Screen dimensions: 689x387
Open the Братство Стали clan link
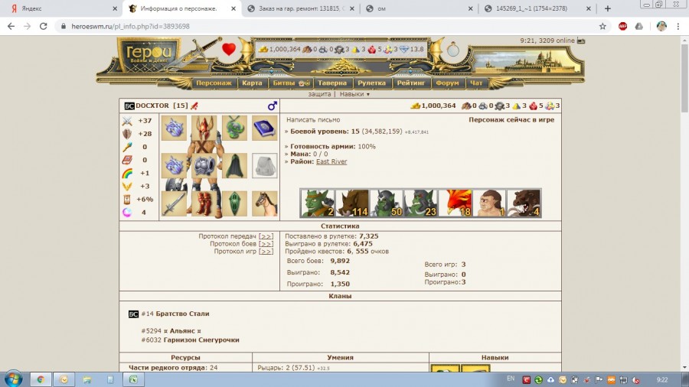182,314
